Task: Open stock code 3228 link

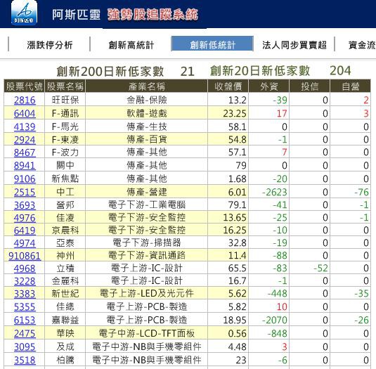Action: pos(25,281)
